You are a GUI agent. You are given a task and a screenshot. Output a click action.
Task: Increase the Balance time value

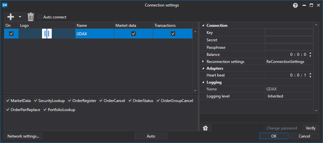point(310,53)
